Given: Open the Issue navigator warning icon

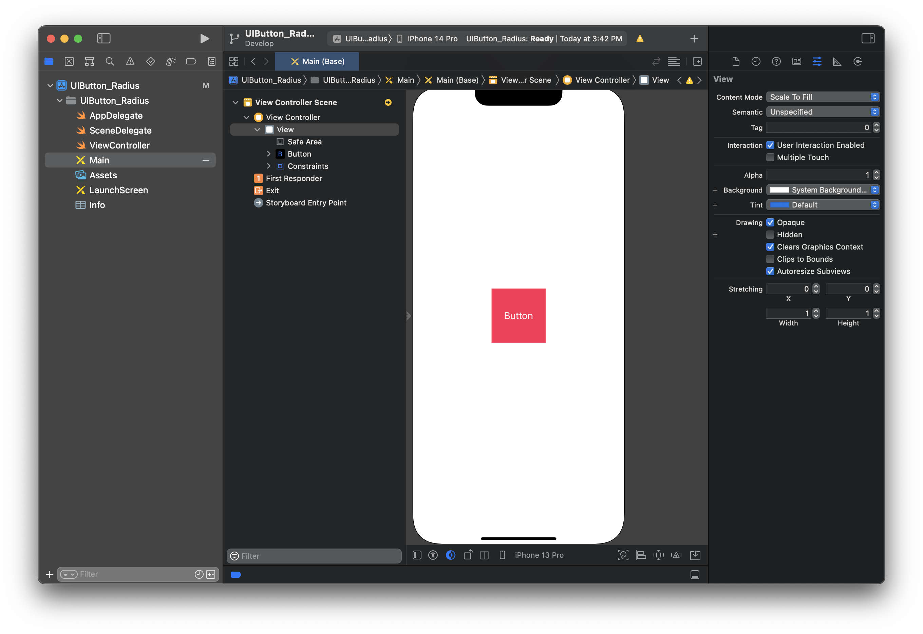Looking at the screenshot, I should coord(130,62).
